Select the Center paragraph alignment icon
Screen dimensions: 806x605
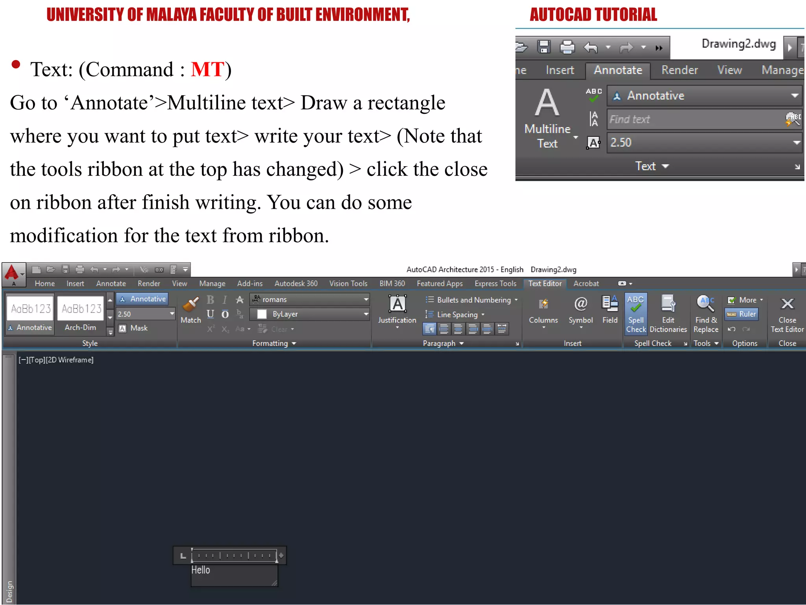tap(458, 328)
